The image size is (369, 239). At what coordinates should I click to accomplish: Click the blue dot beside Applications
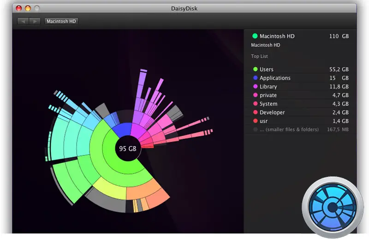pyautogui.click(x=256, y=78)
